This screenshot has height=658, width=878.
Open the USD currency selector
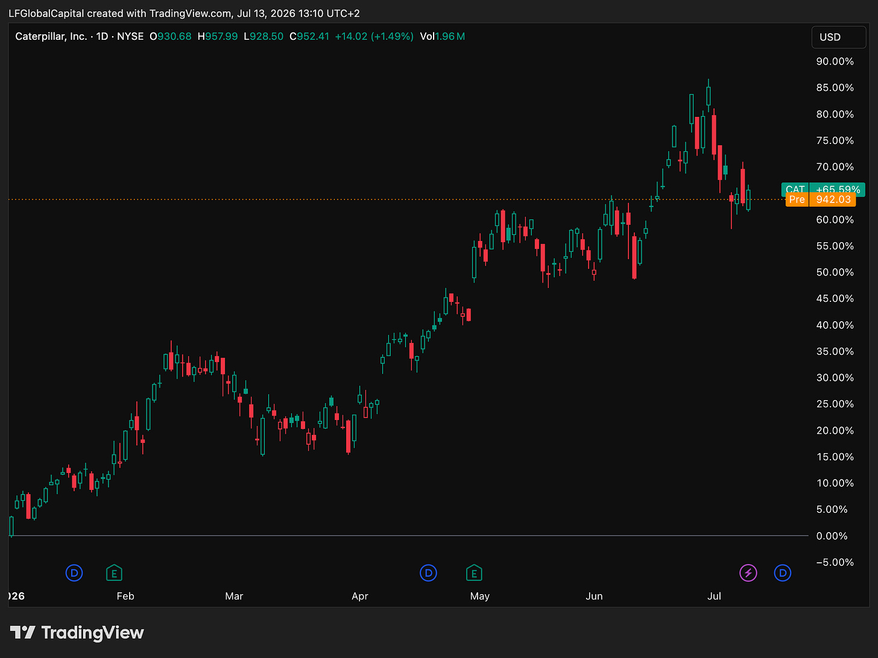839,37
